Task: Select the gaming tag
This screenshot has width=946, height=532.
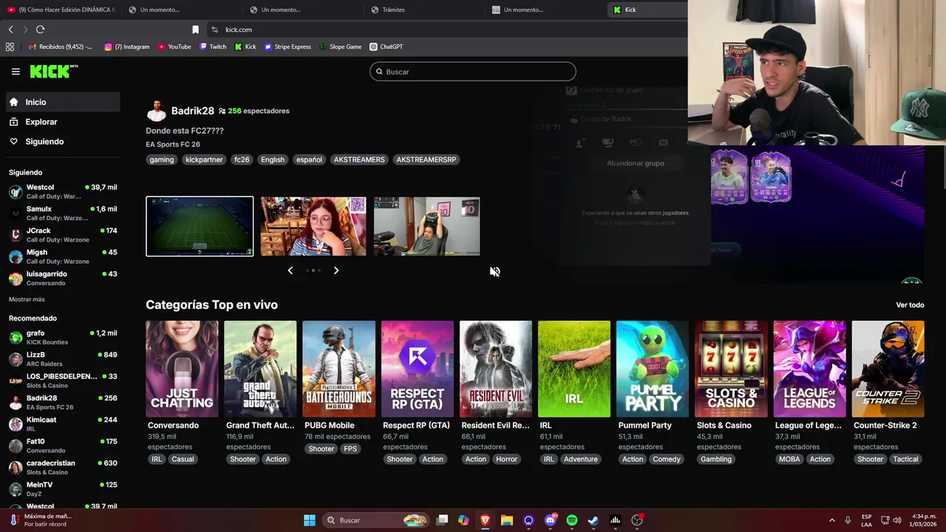Action: (x=161, y=160)
